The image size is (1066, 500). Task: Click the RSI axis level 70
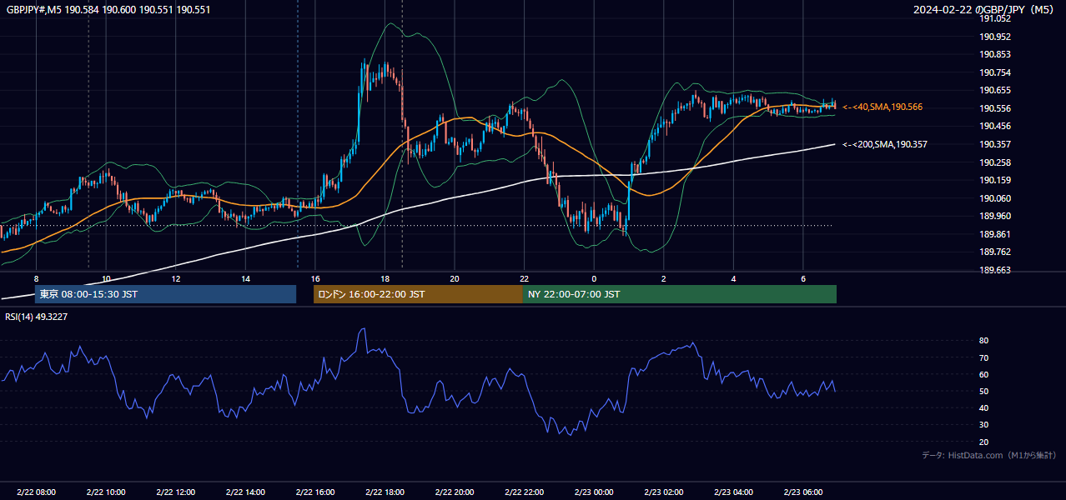point(984,357)
